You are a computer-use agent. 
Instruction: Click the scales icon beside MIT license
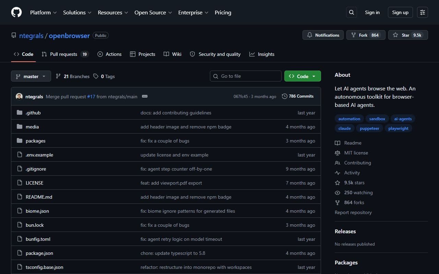coord(337,153)
